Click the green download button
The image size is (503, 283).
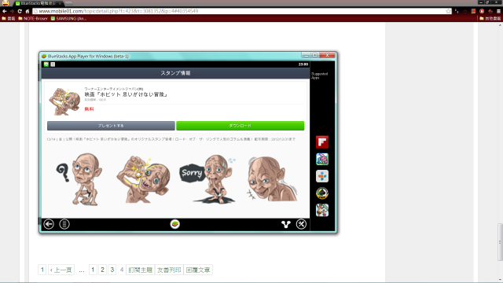[x=240, y=126]
